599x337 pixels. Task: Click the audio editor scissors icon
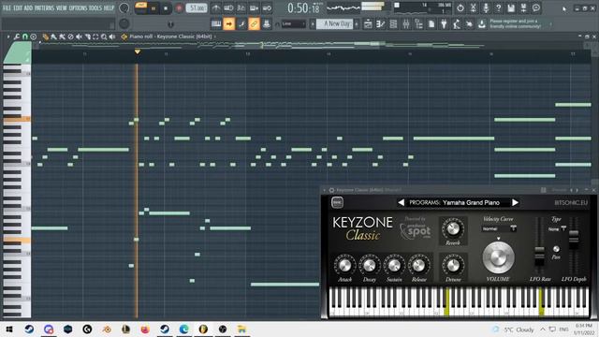[473, 7]
